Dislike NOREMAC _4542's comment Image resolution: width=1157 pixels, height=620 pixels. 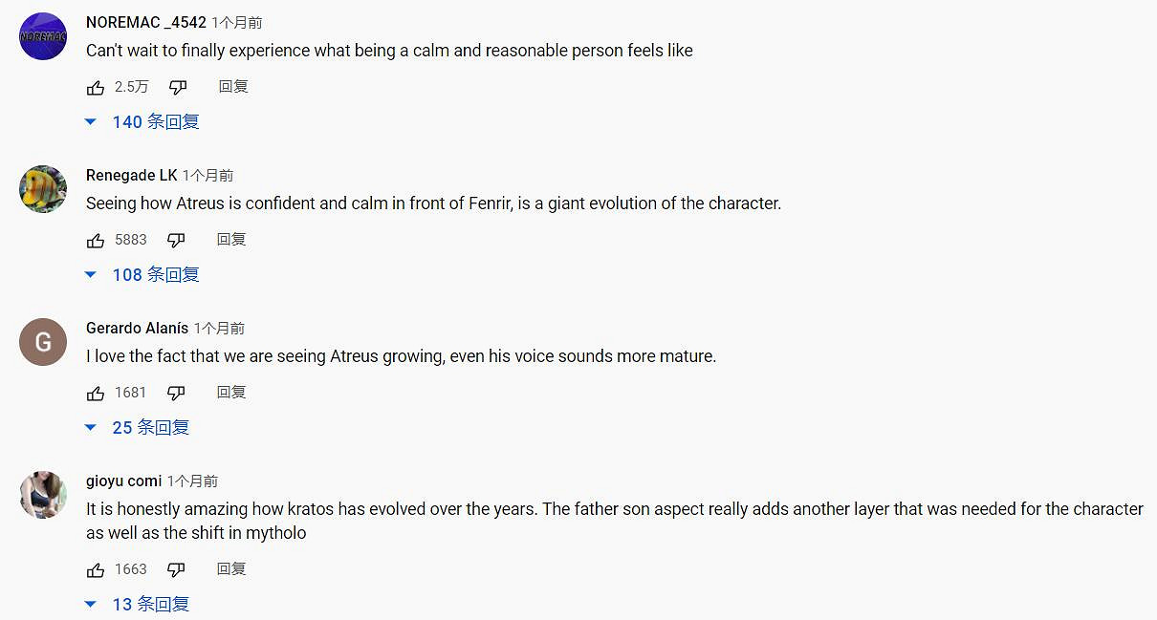178,87
